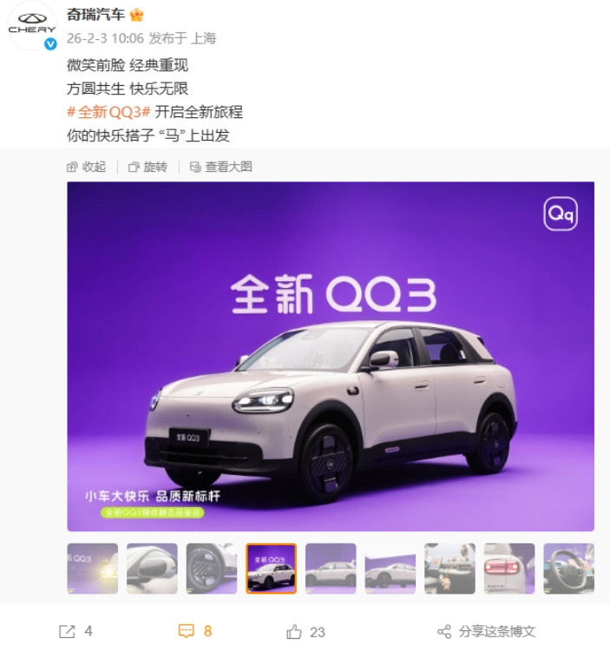Open comments icon showing 8
Image resolution: width=610 pixels, height=645 pixels.
click(x=186, y=631)
